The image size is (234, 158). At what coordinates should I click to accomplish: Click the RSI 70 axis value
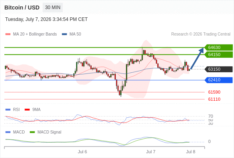pyautogui.click(x=211, y=116)
